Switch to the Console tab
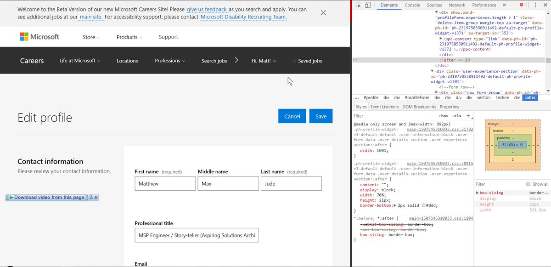Image resolution: width=551 pixels, height=267 pixels. 412,5
